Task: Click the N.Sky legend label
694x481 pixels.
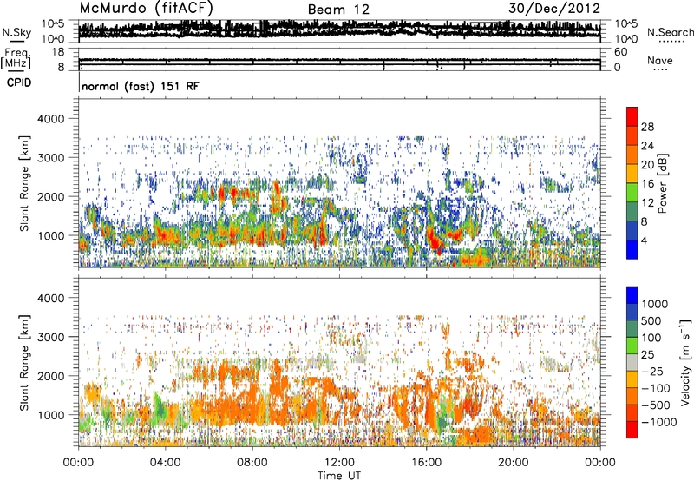Action: click(x=16, y=32)
